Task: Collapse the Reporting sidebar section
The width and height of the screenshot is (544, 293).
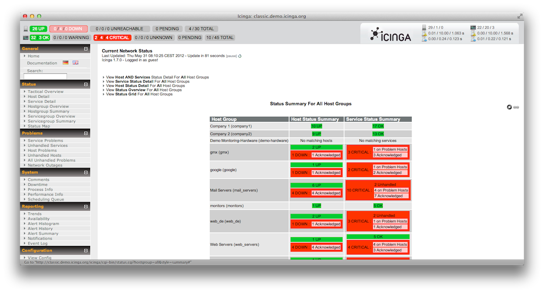Action: pyautogui.click(x=86, y=207)
